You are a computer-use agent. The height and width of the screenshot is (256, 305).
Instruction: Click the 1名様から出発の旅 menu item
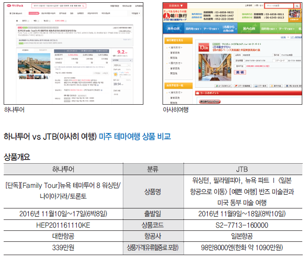(229, 29)
